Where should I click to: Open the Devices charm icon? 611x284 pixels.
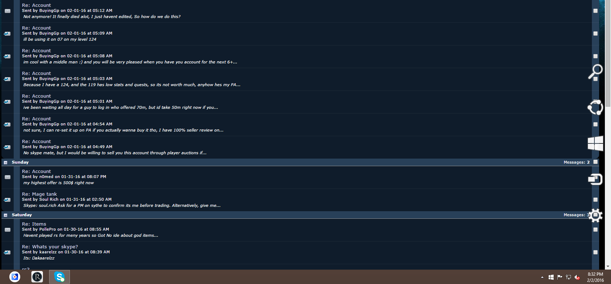click(x=595, y=179)
